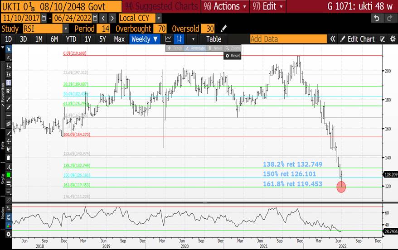The image size is (398, 250).
Task: Open the line dash pattern option
Action: click(9, 192)
